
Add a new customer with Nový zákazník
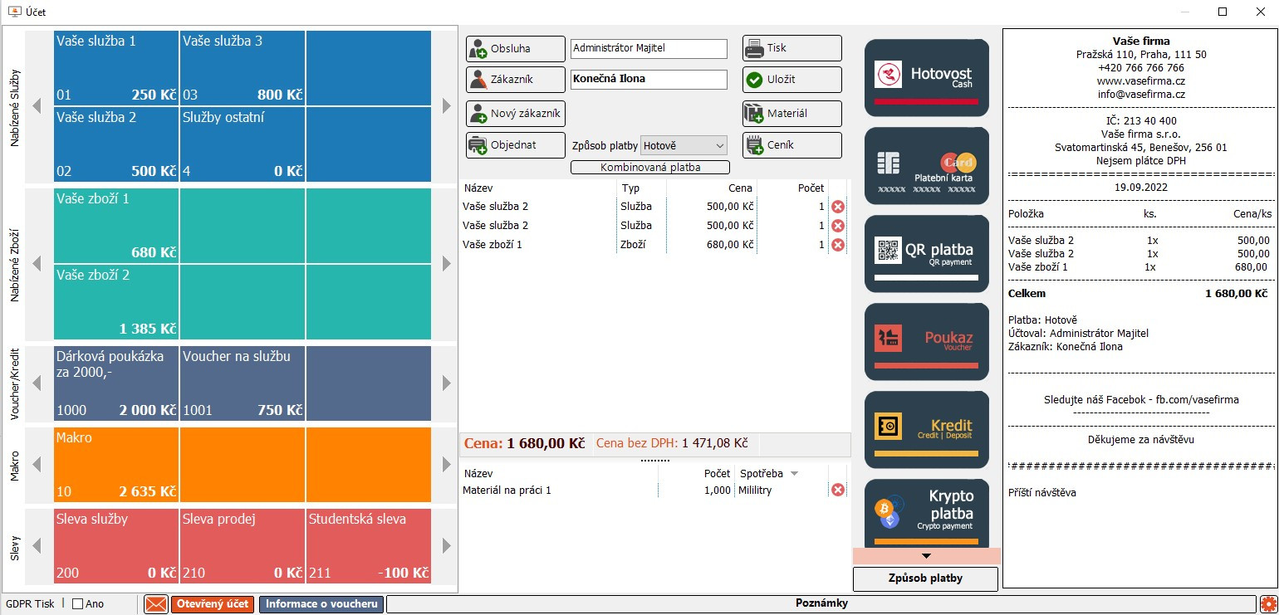click(515, 113)
